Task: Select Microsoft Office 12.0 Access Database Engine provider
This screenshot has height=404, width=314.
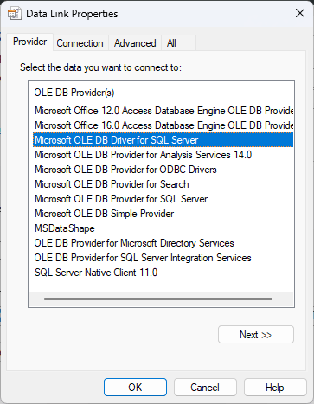Action: pyautogui.click(x=163, y=111)
